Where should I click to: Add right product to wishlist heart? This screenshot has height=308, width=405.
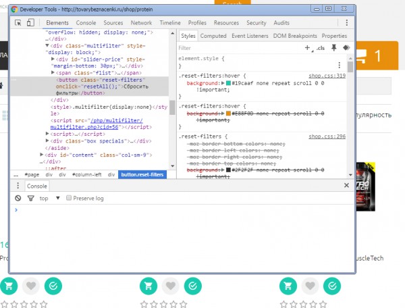(310, 286)
